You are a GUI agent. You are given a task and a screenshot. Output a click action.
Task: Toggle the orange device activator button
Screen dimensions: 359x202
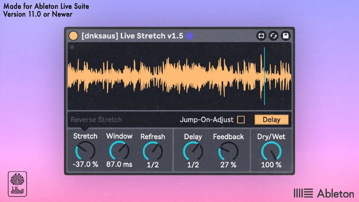point(73,36)
